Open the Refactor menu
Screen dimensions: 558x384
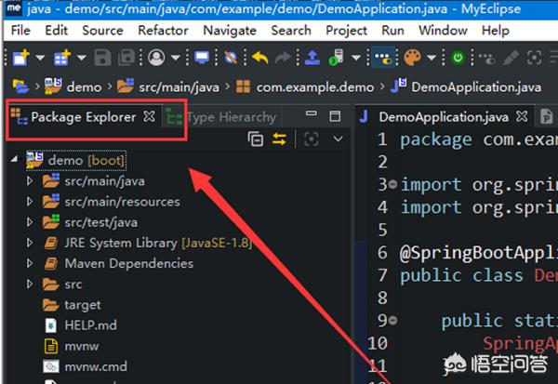163,30
